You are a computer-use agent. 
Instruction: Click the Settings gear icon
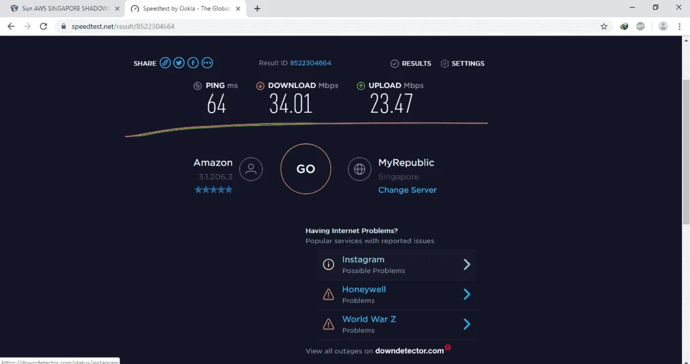pyautogui.click(x=444, y=64)
